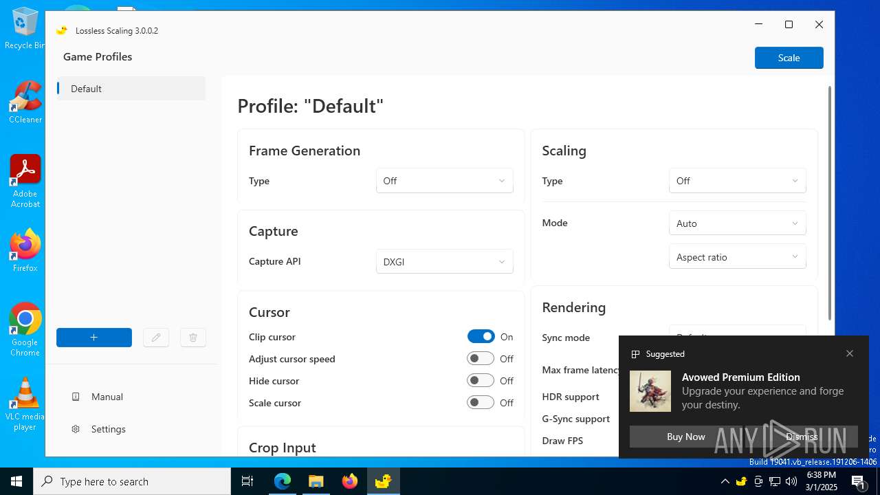Click Buy Now in Avowed notification
The width and height of the screenshot is (880, 495).
686,437
